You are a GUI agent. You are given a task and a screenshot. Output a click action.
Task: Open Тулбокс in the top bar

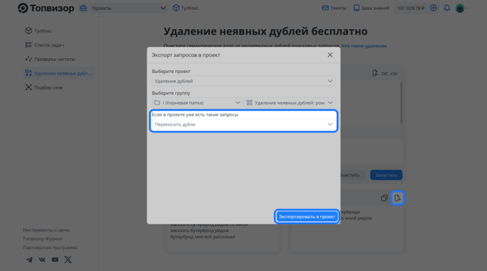click(186, 8)
